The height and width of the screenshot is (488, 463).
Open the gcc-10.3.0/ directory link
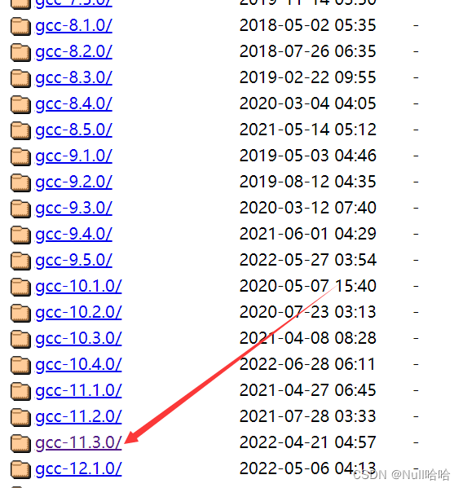(78, 339)
